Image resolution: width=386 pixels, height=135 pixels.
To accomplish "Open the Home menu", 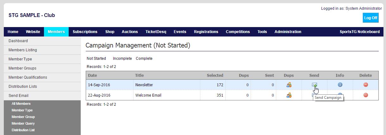I will click(x=13, y=32).
